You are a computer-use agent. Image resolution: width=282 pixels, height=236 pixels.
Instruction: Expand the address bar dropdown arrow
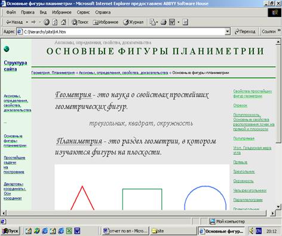click(x=228, y=32)
